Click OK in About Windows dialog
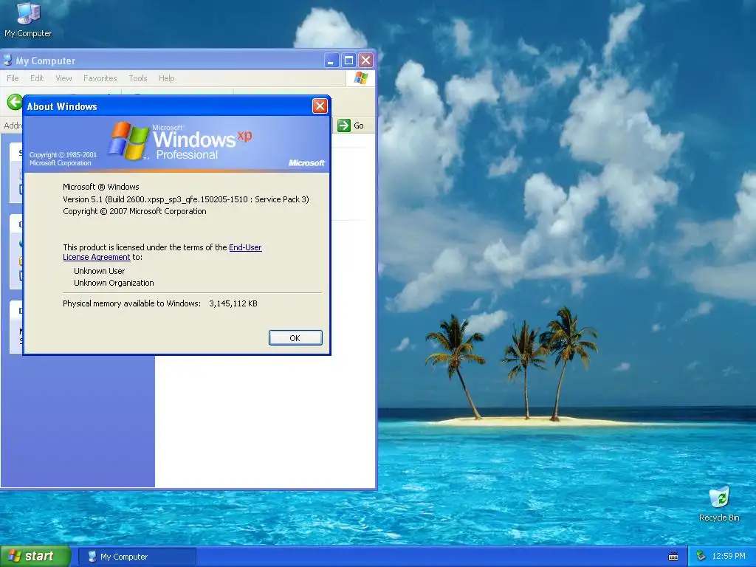Screen dimensions: 756x567 (x=295, y=338)
